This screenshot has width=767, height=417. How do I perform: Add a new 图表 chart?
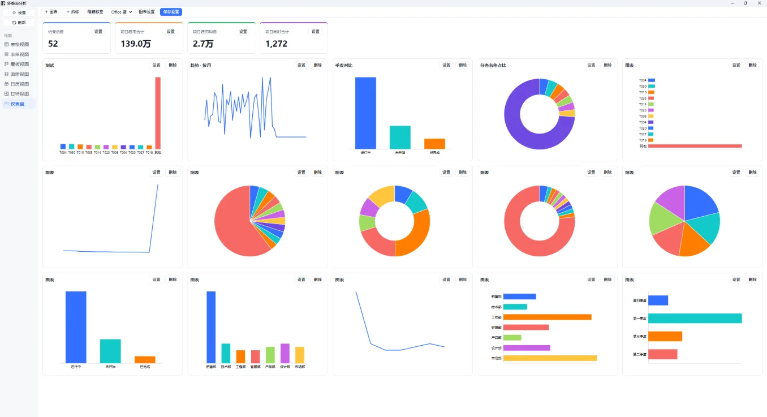51,12
